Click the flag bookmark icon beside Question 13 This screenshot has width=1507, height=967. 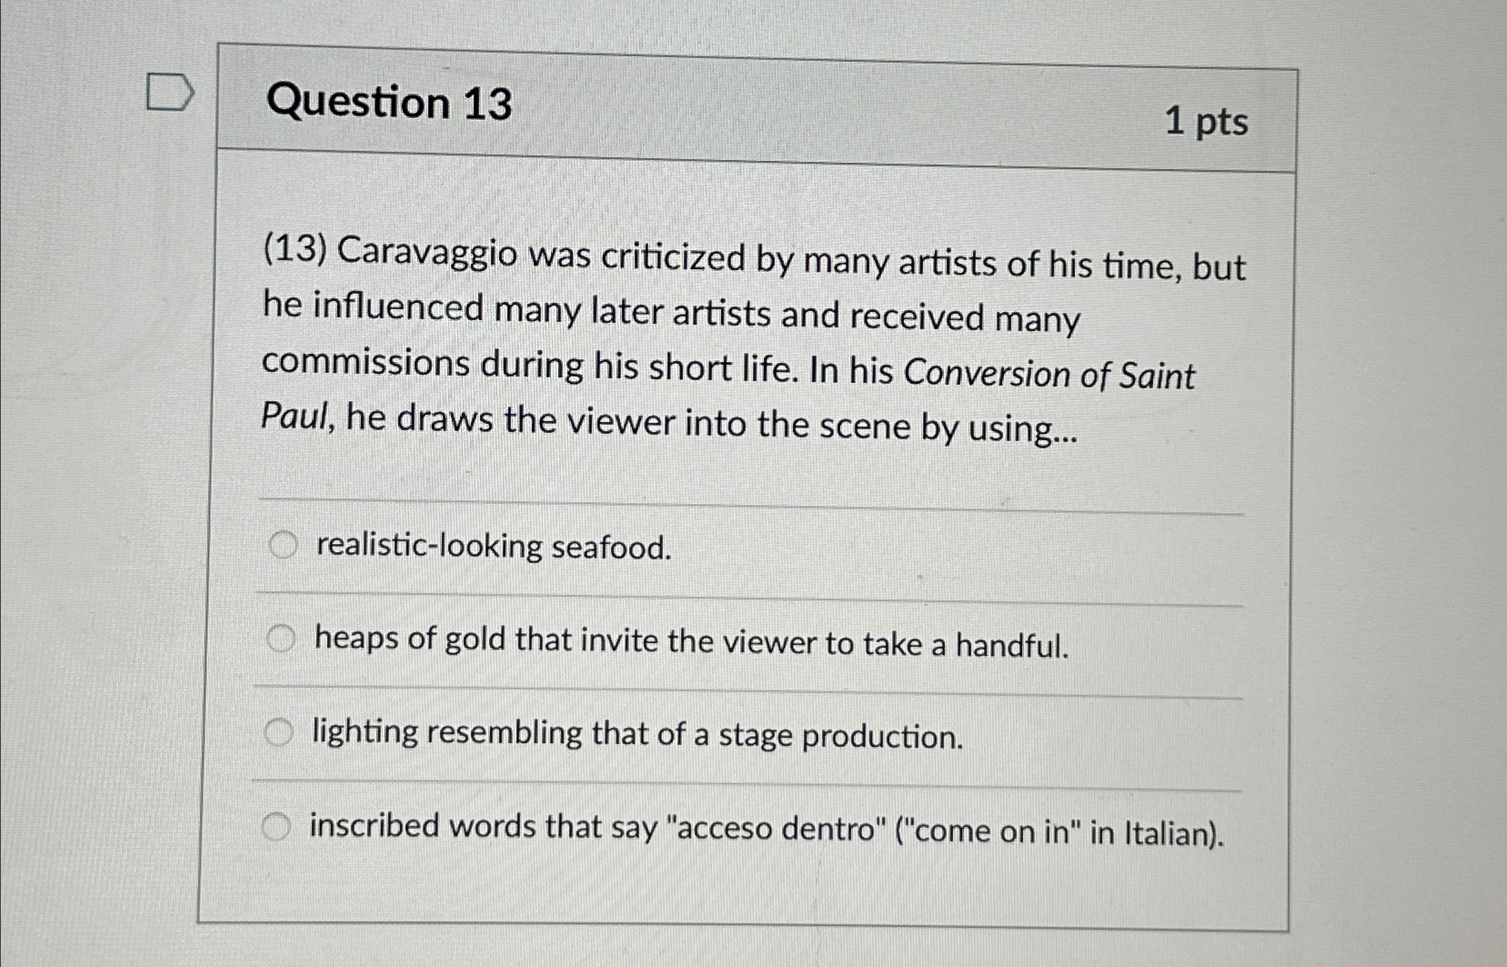tap(168, 92)
